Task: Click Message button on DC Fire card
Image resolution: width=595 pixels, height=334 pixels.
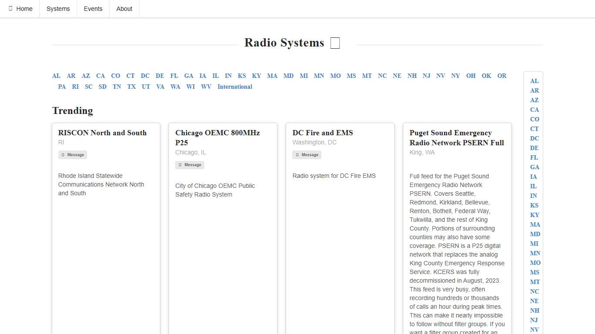Action: coord(307,155)
